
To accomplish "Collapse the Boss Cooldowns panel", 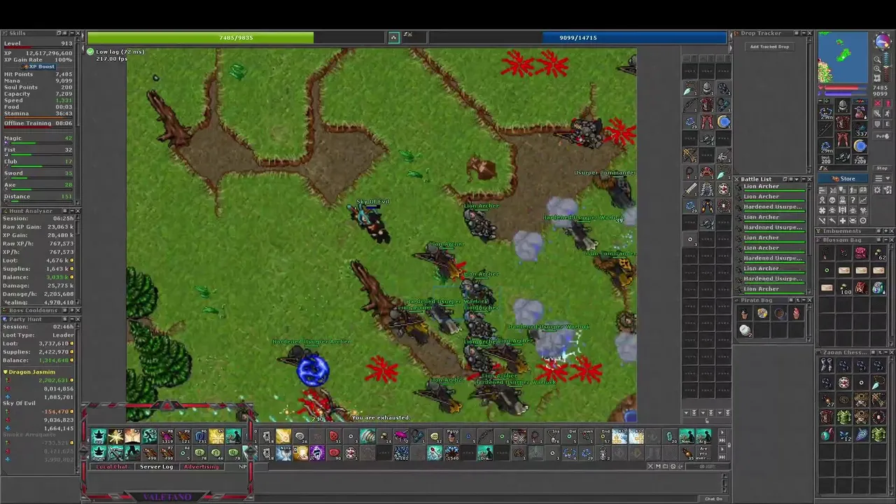I will tap(71, 310).
